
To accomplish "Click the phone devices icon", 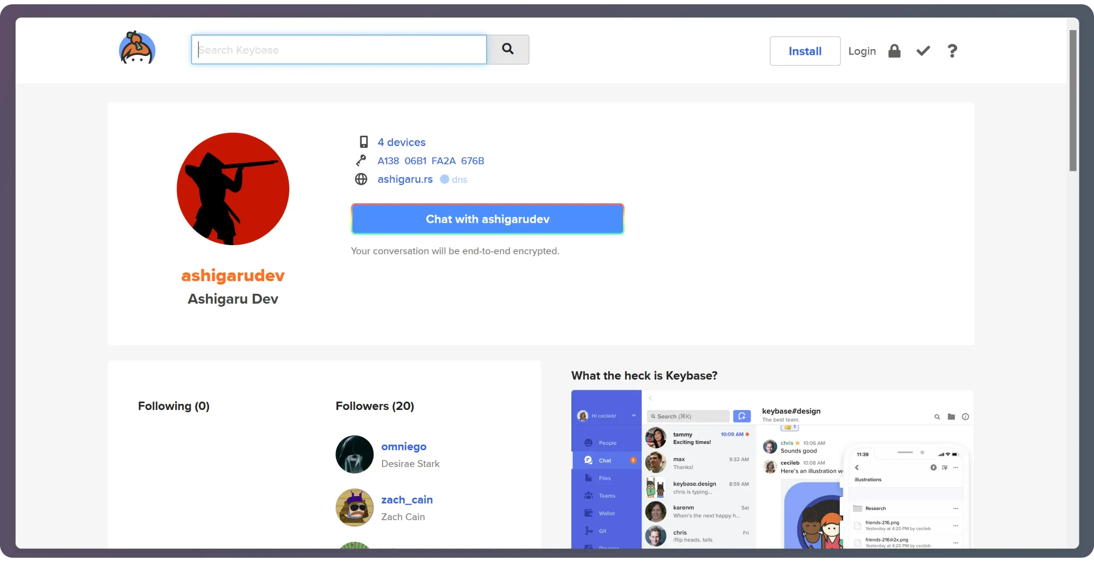I will [x=364, y=142].
